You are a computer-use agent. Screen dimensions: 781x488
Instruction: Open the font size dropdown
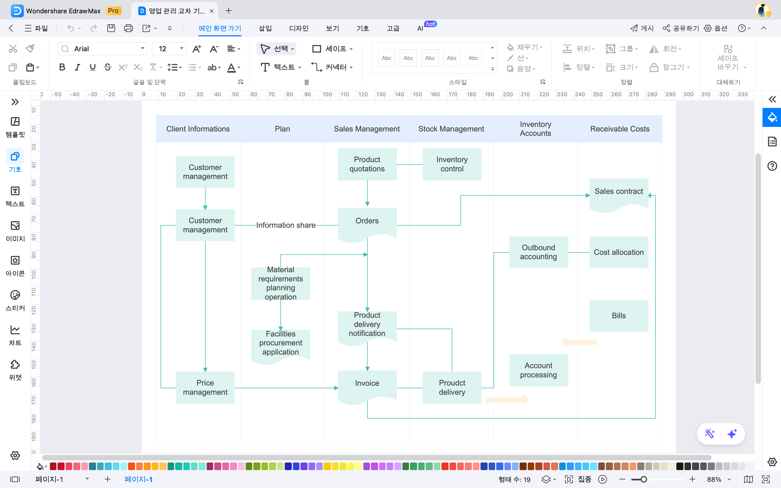pyautogui.click(x=182, y=49)
